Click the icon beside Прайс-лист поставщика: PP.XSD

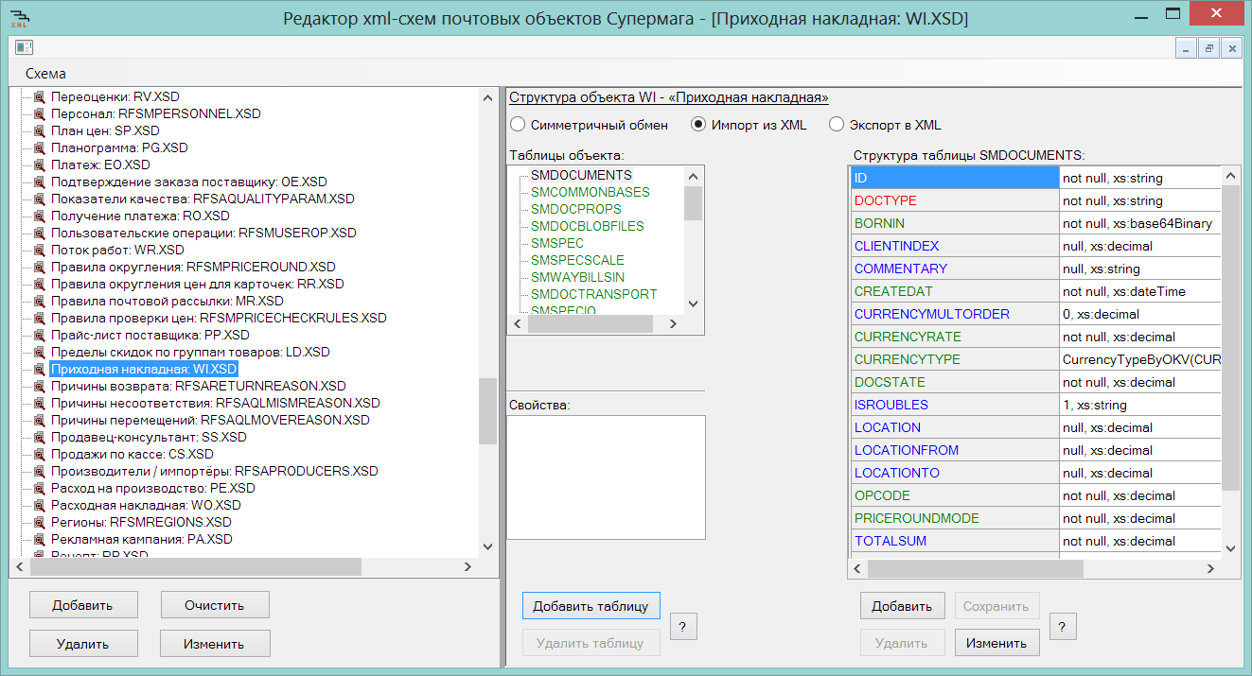[40, 335]
